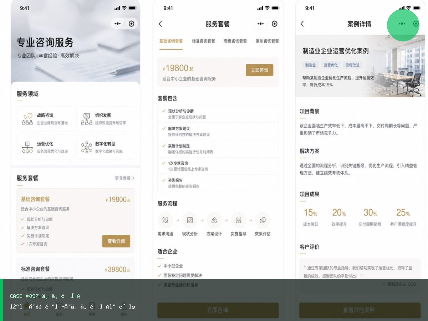Select the 1次专家咨询 row in 套餐包含

pyautogui.click(x=218, y=166)
